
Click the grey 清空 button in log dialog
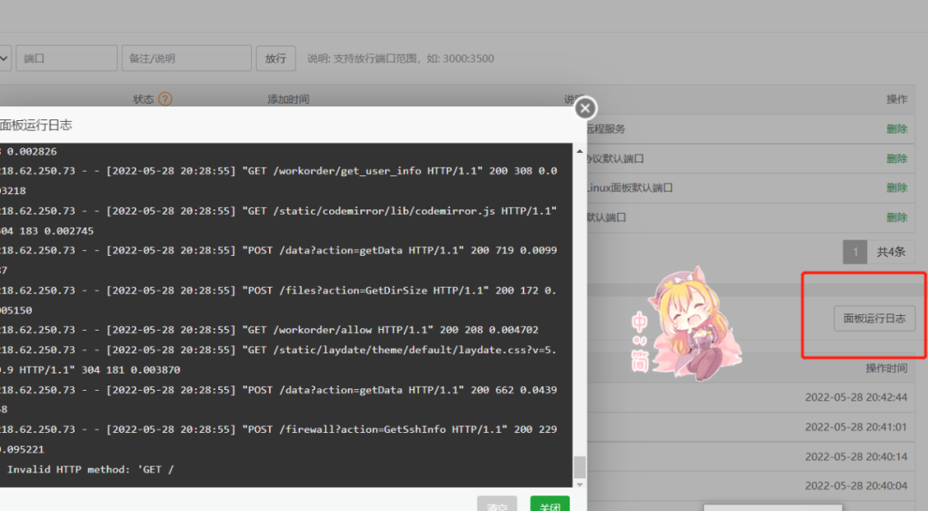[x=498, y=504]
